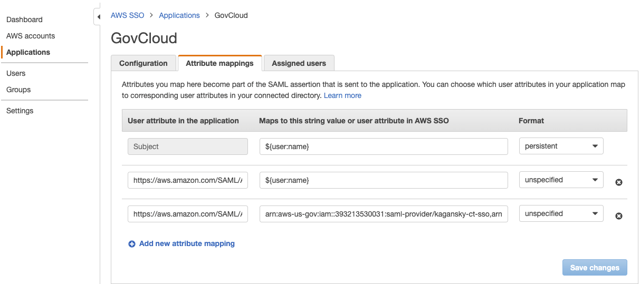Go to Users in the sidebar
640x284 pixels.
(x=16, y=73)
